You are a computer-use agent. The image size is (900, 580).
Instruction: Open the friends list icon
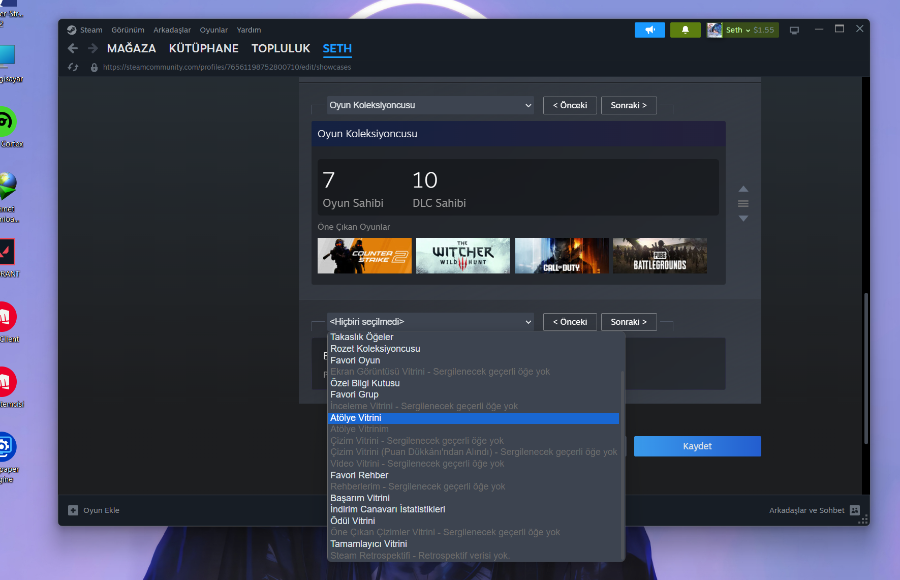coord(855,510)
